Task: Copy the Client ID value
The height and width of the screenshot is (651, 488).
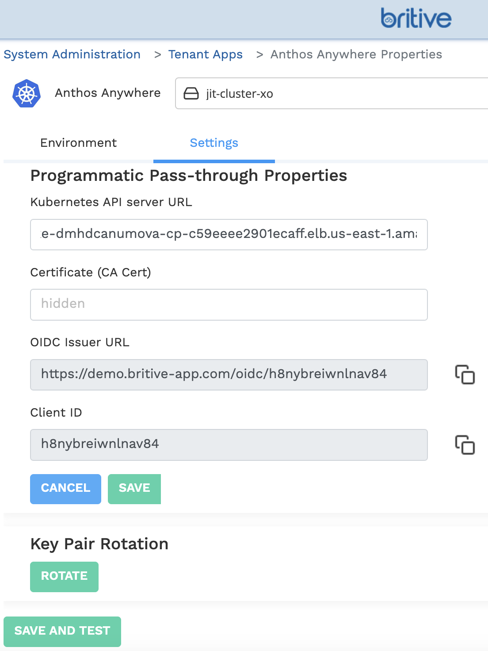Action: [465, 445]
